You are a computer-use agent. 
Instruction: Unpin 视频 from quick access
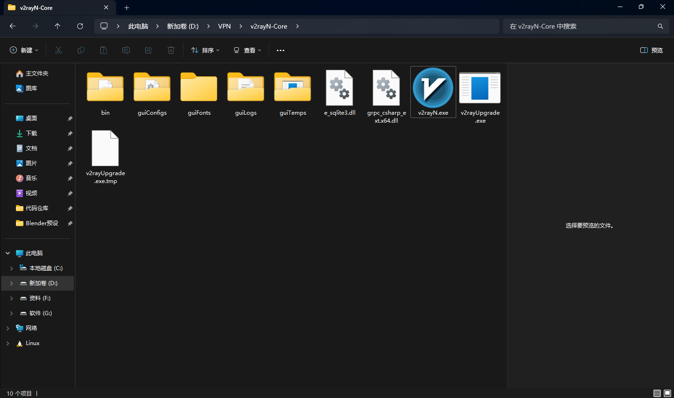tap(70, 193)
